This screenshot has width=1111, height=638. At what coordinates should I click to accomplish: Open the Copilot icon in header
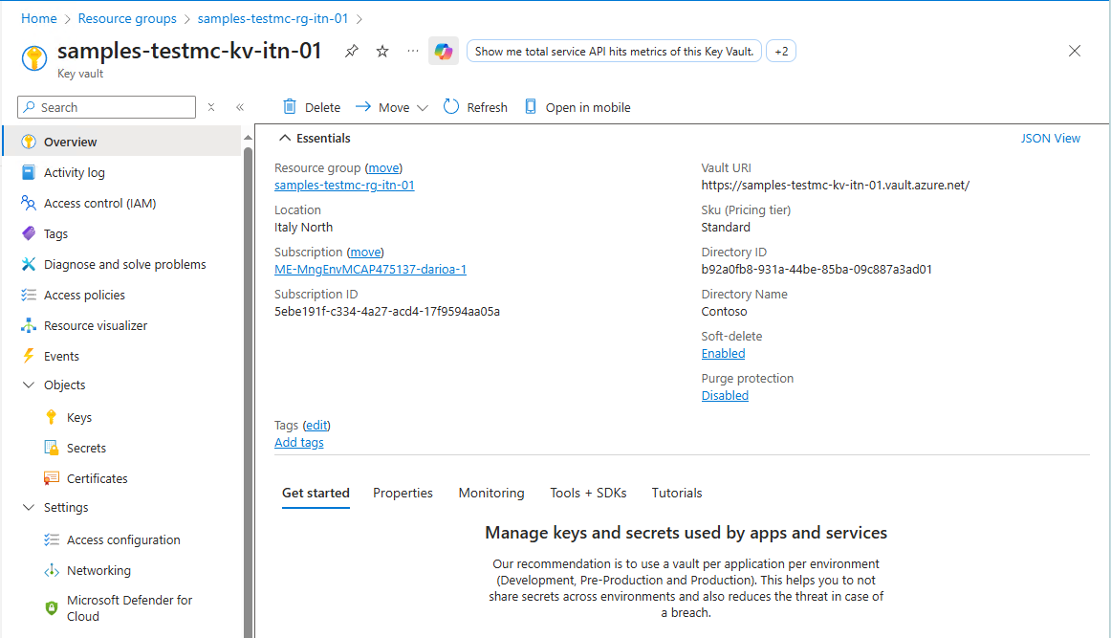click(x=444, y=52)
